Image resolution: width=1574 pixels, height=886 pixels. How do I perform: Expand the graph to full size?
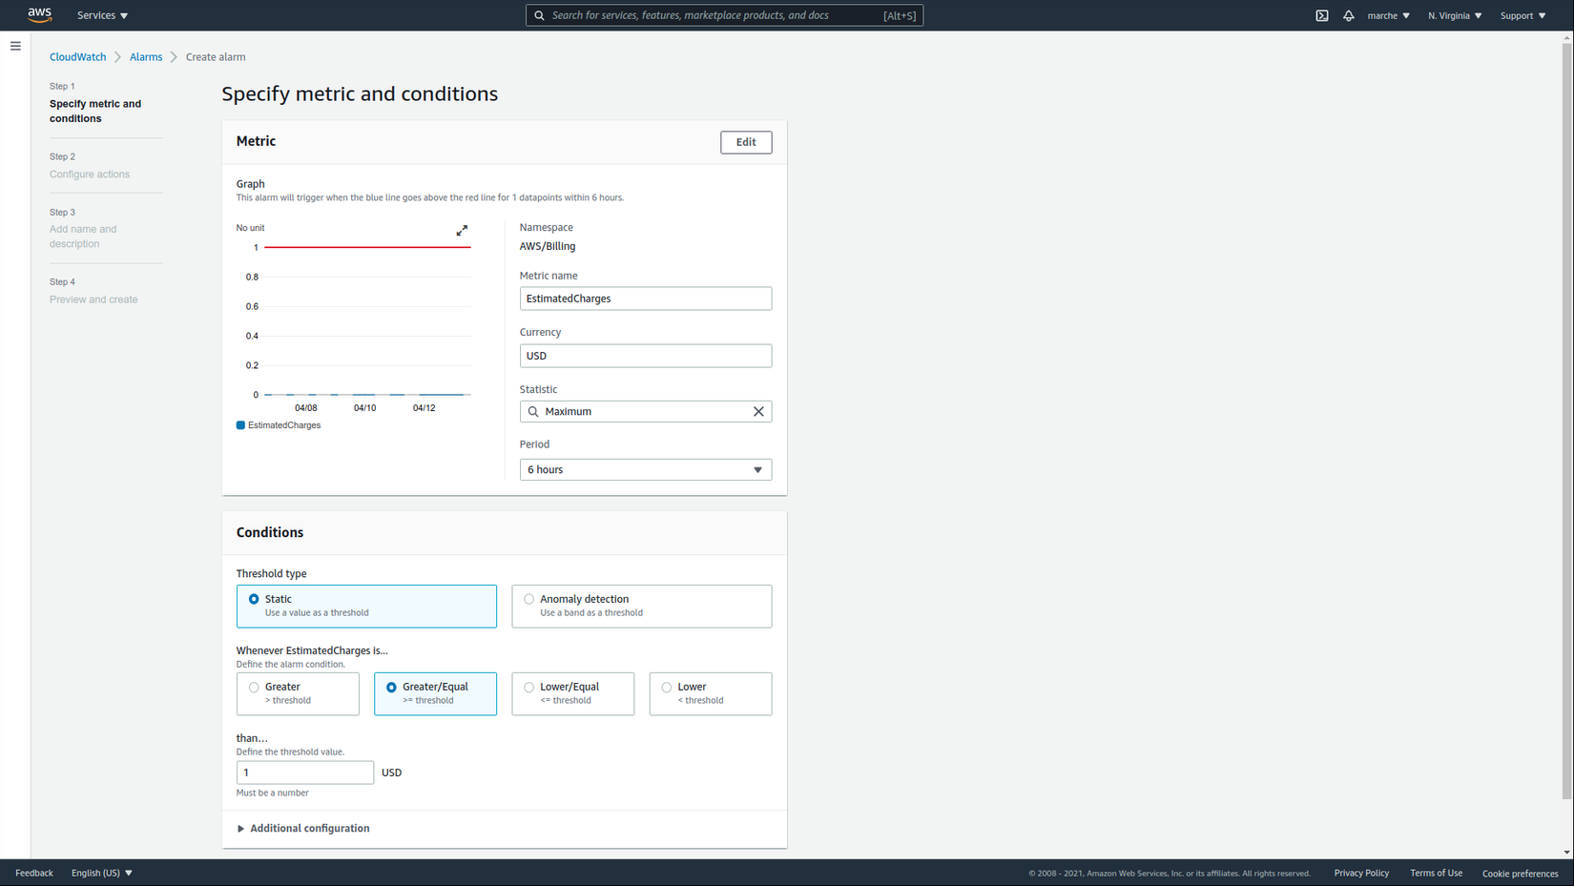coord(462,231)
